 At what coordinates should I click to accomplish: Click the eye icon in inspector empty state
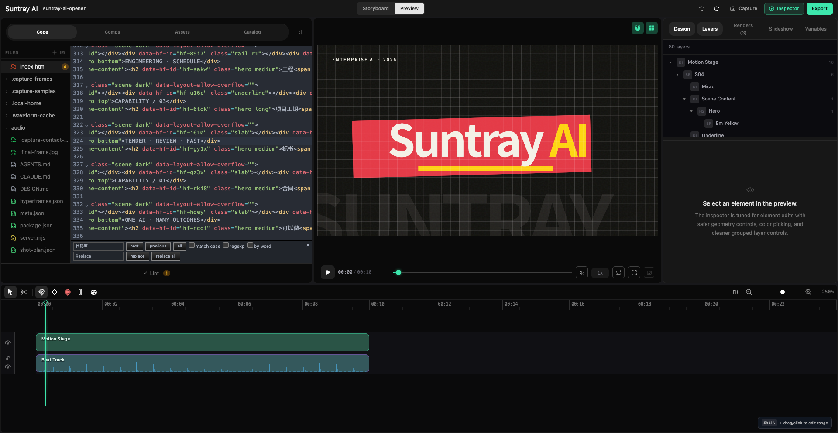[750, 190]
